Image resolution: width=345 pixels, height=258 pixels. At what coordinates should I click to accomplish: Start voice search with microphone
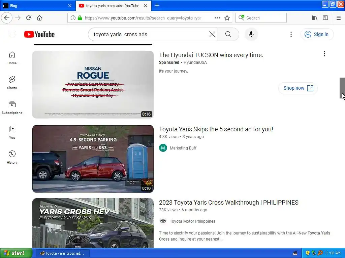click(251, 34)
